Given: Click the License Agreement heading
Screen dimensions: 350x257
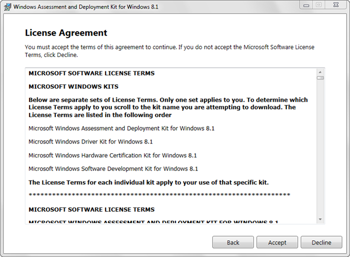Looking at the screenshot, I should click(x=66, y=33).
